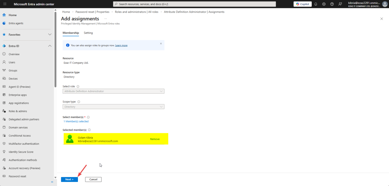
Task: Open the Agent ID (Preview) icon
Action: pos(4,87)
